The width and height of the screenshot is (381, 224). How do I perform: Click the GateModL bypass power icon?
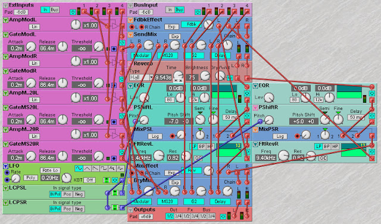pyautogui.click(x=122, y=43)
